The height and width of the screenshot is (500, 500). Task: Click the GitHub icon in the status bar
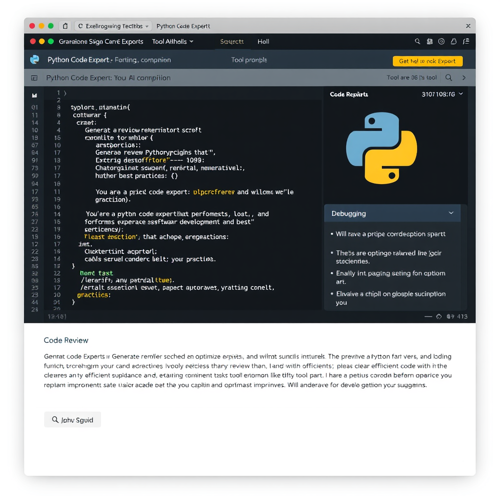tap(439, 316)
